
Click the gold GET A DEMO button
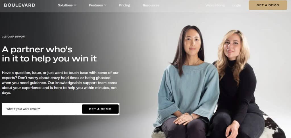point(268,5)
